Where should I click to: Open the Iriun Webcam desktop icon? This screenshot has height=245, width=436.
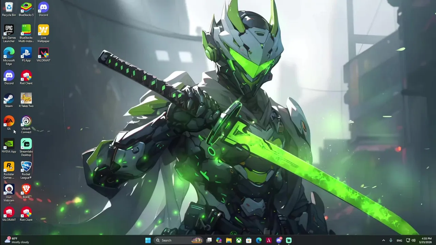coord(9,193)
